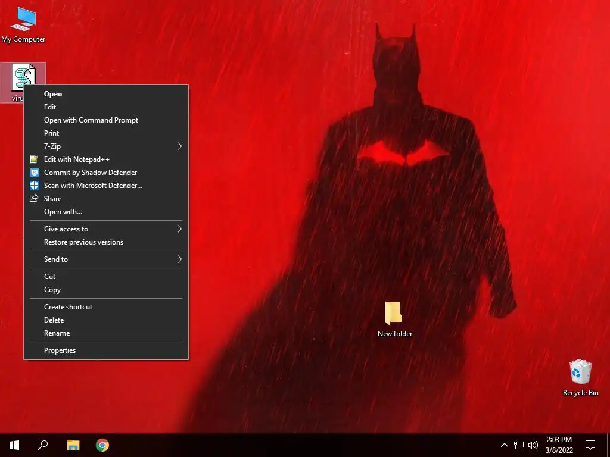Choose Print from the context menu
Image resolution: width=610 pixels, height=457 pixels.
(x=106, y=133)
